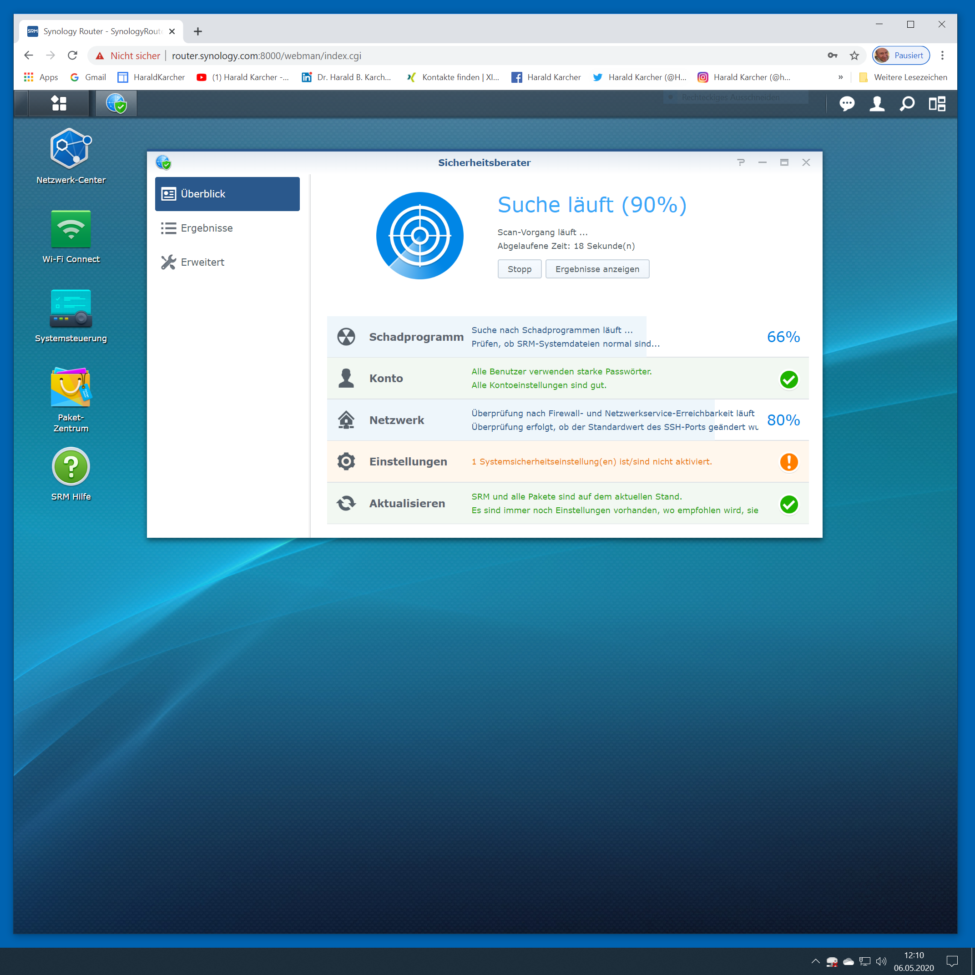The image size is (975, 975).
Task: Select the Einstellungen warning row
Action: (x=567, y=462)
